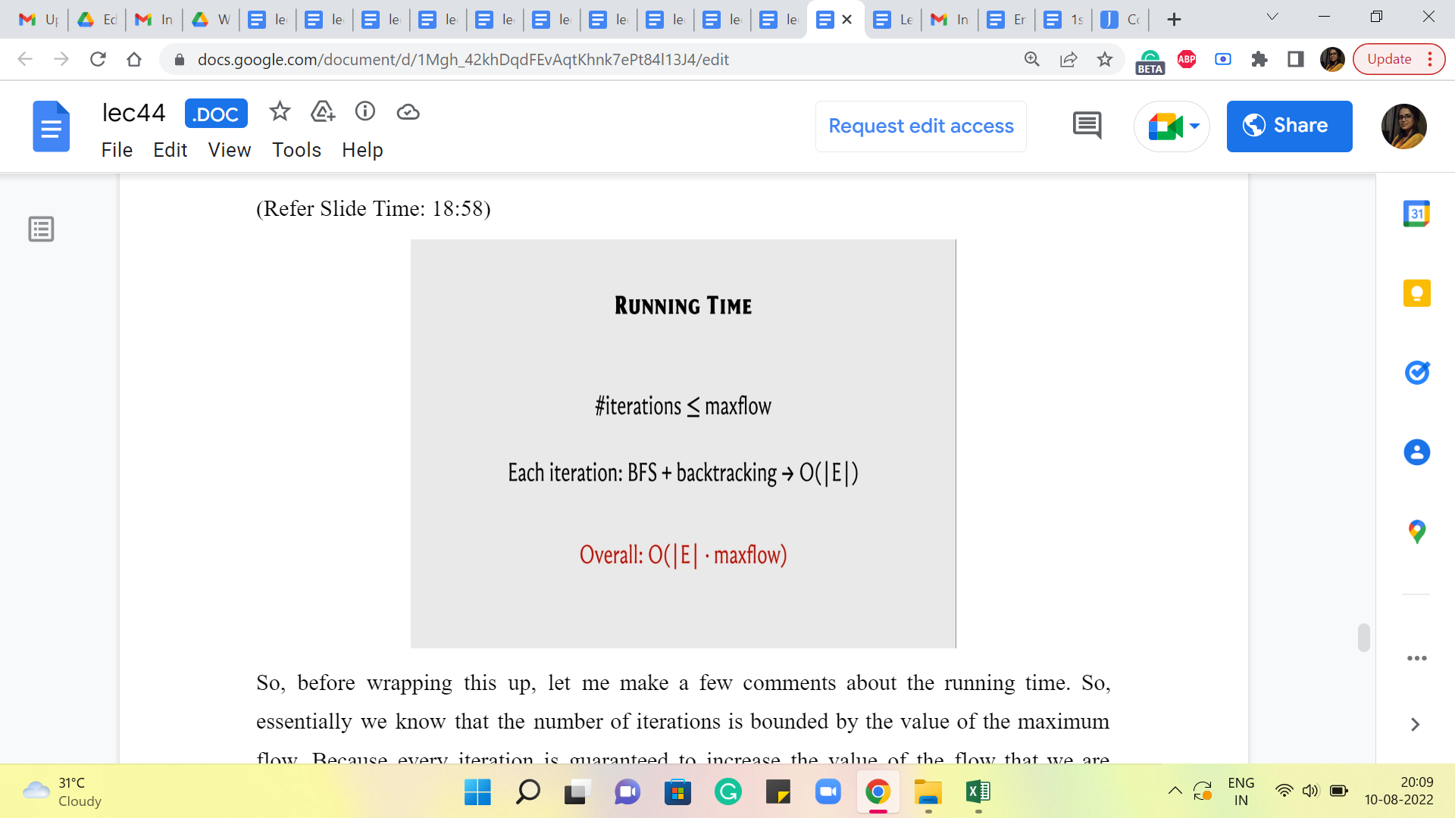Open the Tools menu
Image resolution: width=1455 pixels, height=818 pixels.
click(296, 150)
